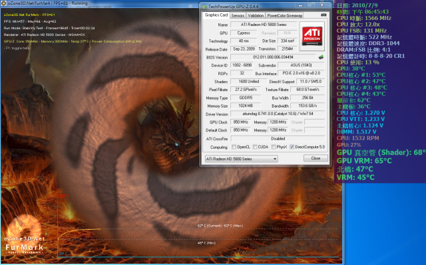
Task: Click the Memory Size field 1024 MB
Action: pyautogui.click(x=246, y=106)
